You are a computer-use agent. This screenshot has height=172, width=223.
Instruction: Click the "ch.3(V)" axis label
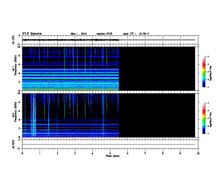(13, 144)
